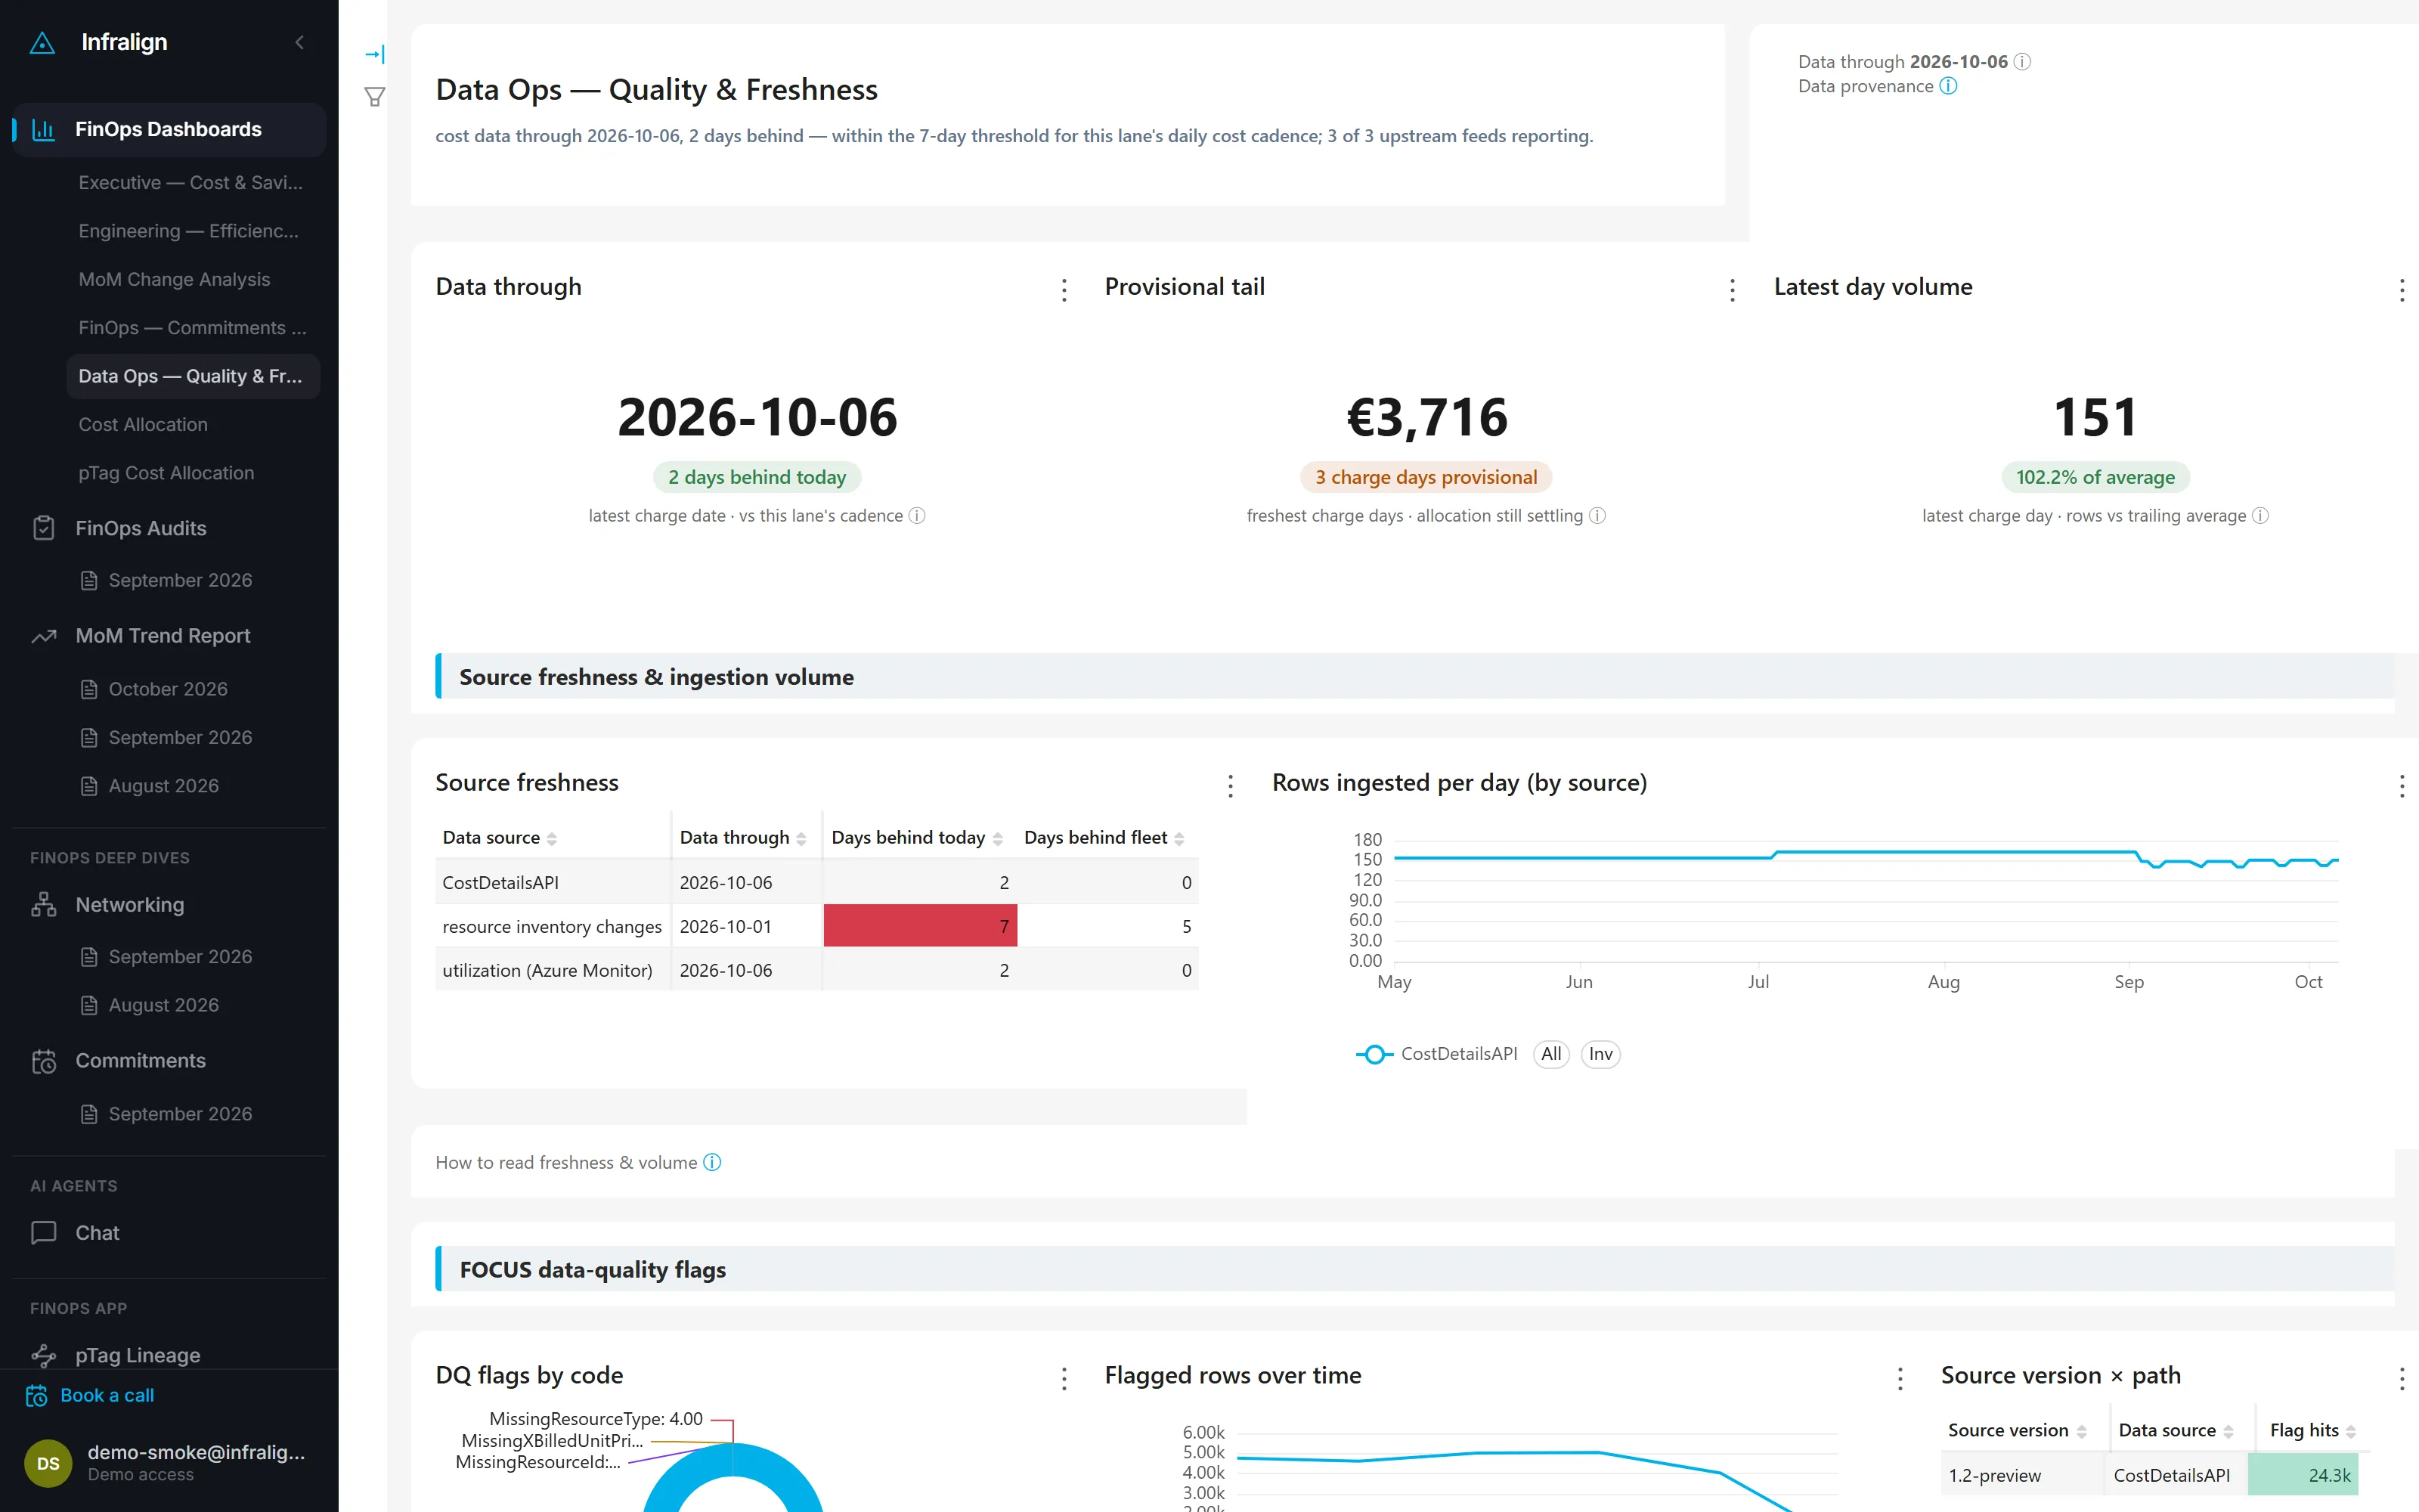Screen dimensions: 2419x1512
Task: Open Latest day volume options menu
Action: (2401, 290)
